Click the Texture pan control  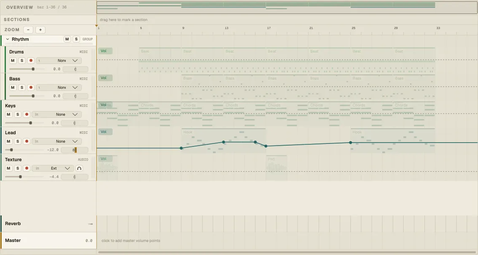75,177
